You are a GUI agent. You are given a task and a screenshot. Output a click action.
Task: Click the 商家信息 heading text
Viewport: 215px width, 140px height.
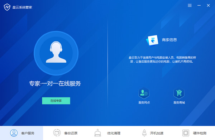169,40
